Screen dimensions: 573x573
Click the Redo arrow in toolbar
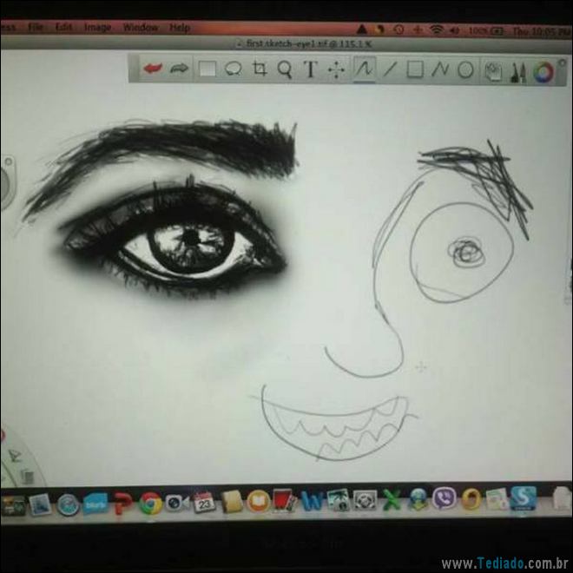click(x=180, y=69)
